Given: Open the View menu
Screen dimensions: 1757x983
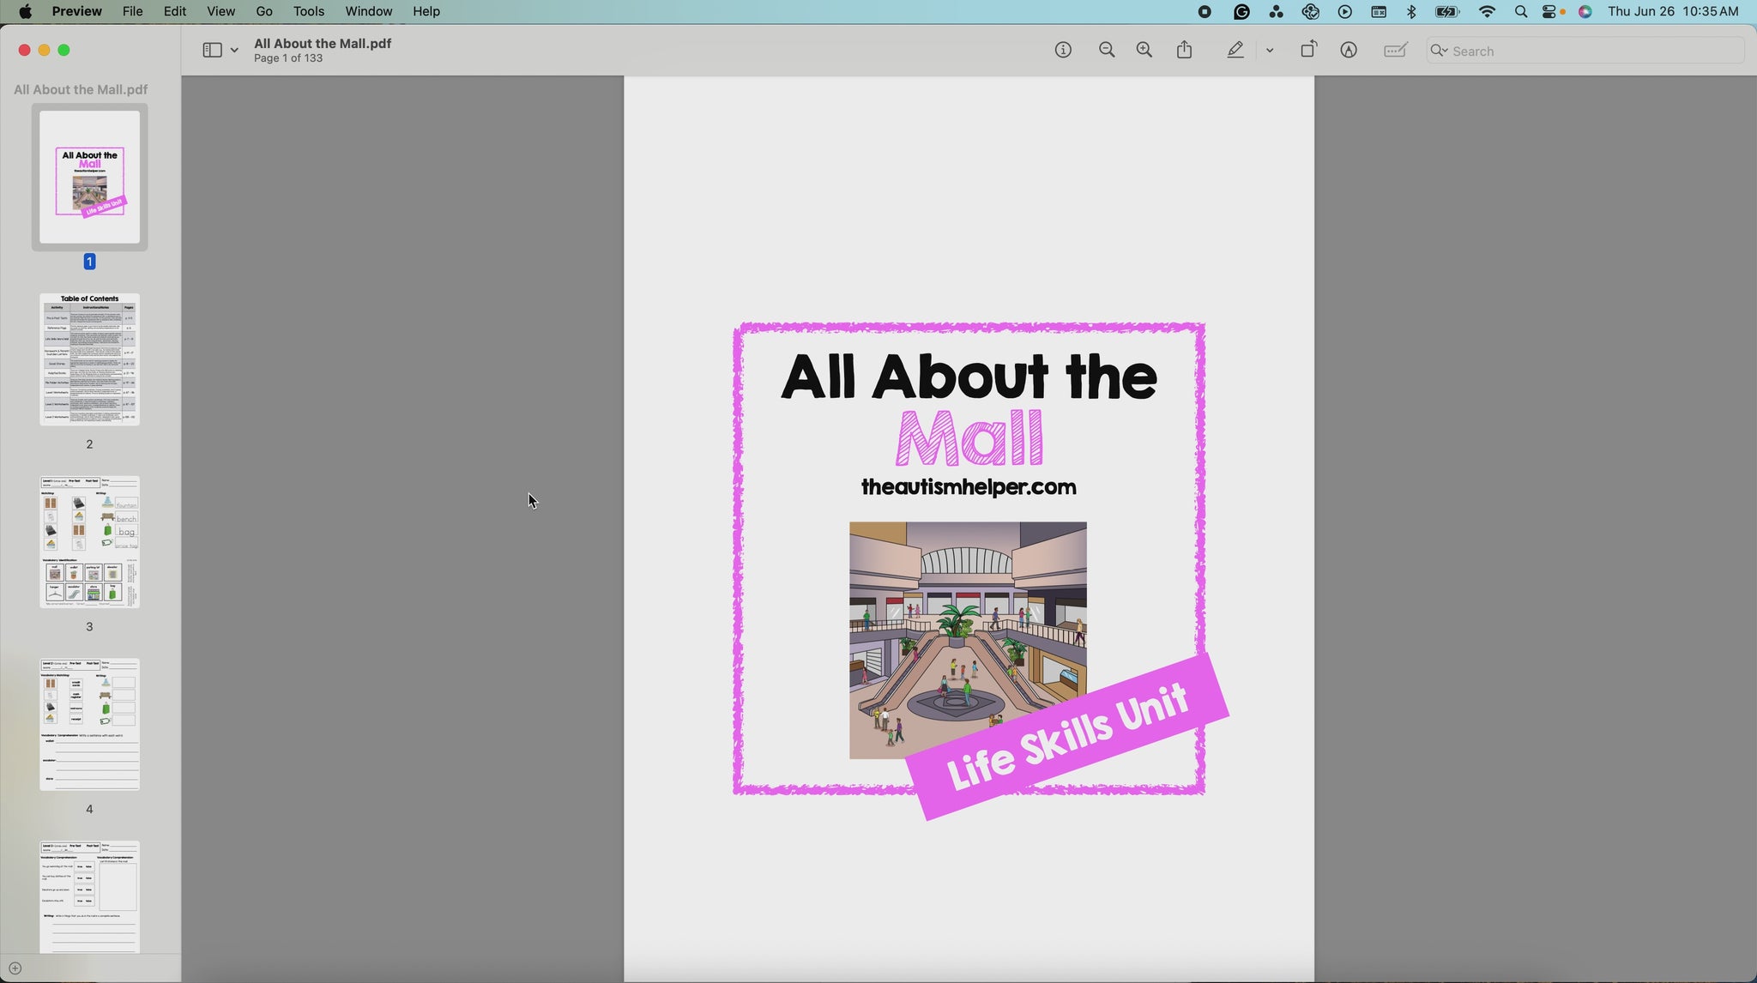Looking at the screenshot, I should (220, 11).
